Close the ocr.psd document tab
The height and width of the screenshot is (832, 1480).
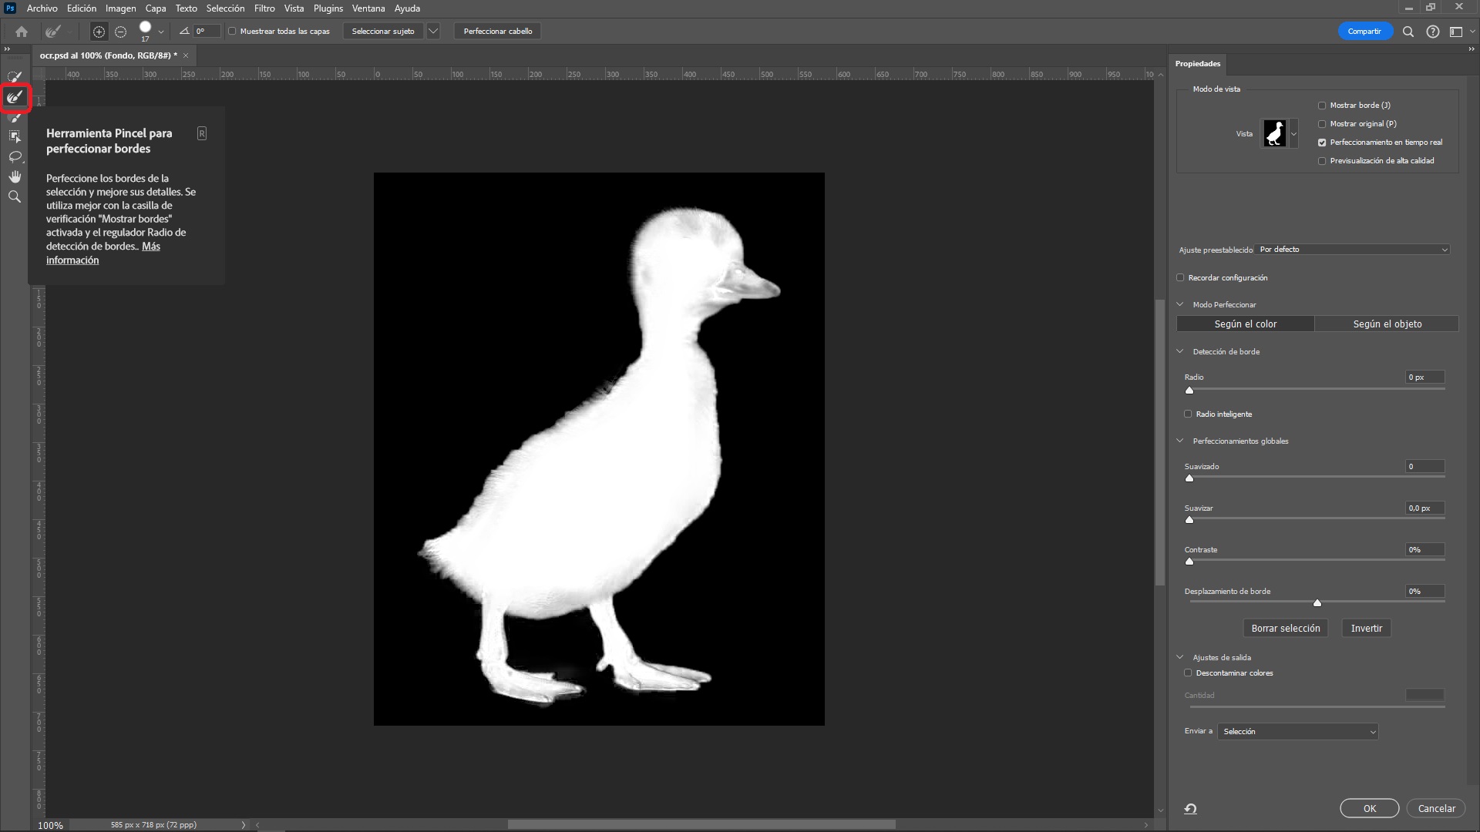186,55
